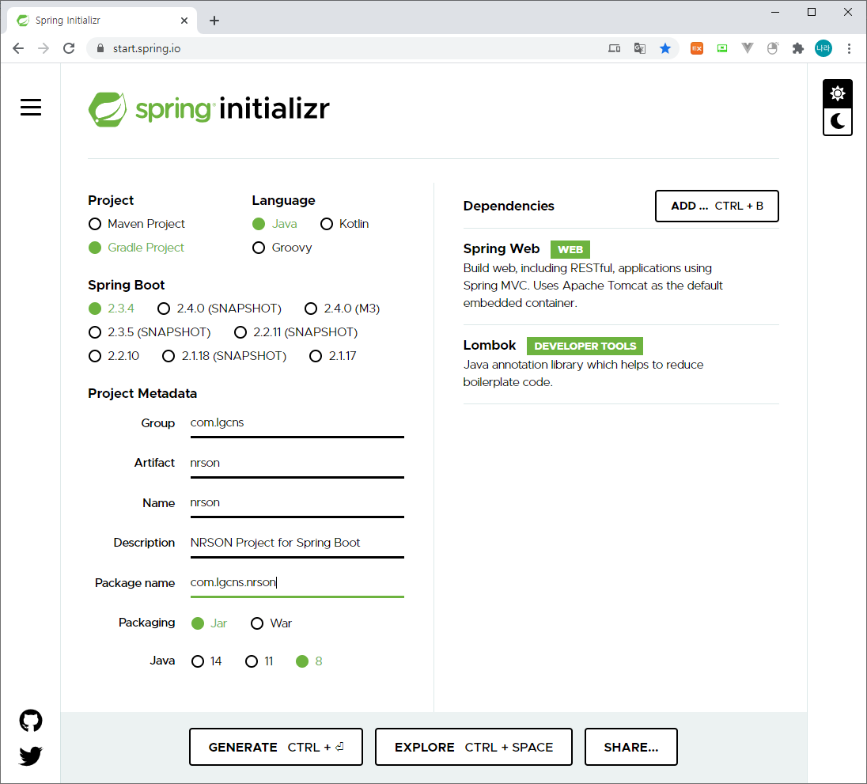Click the device cast icon in address bar

click(x=615, y=49)
